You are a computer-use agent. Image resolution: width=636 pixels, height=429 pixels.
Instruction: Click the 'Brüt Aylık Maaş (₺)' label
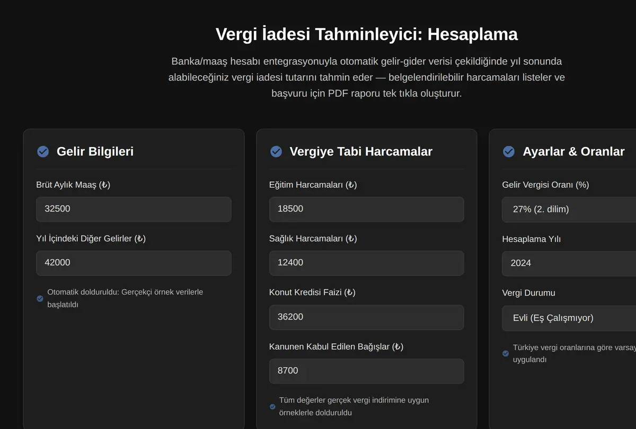pyautogui.click(x=73, y=185)
